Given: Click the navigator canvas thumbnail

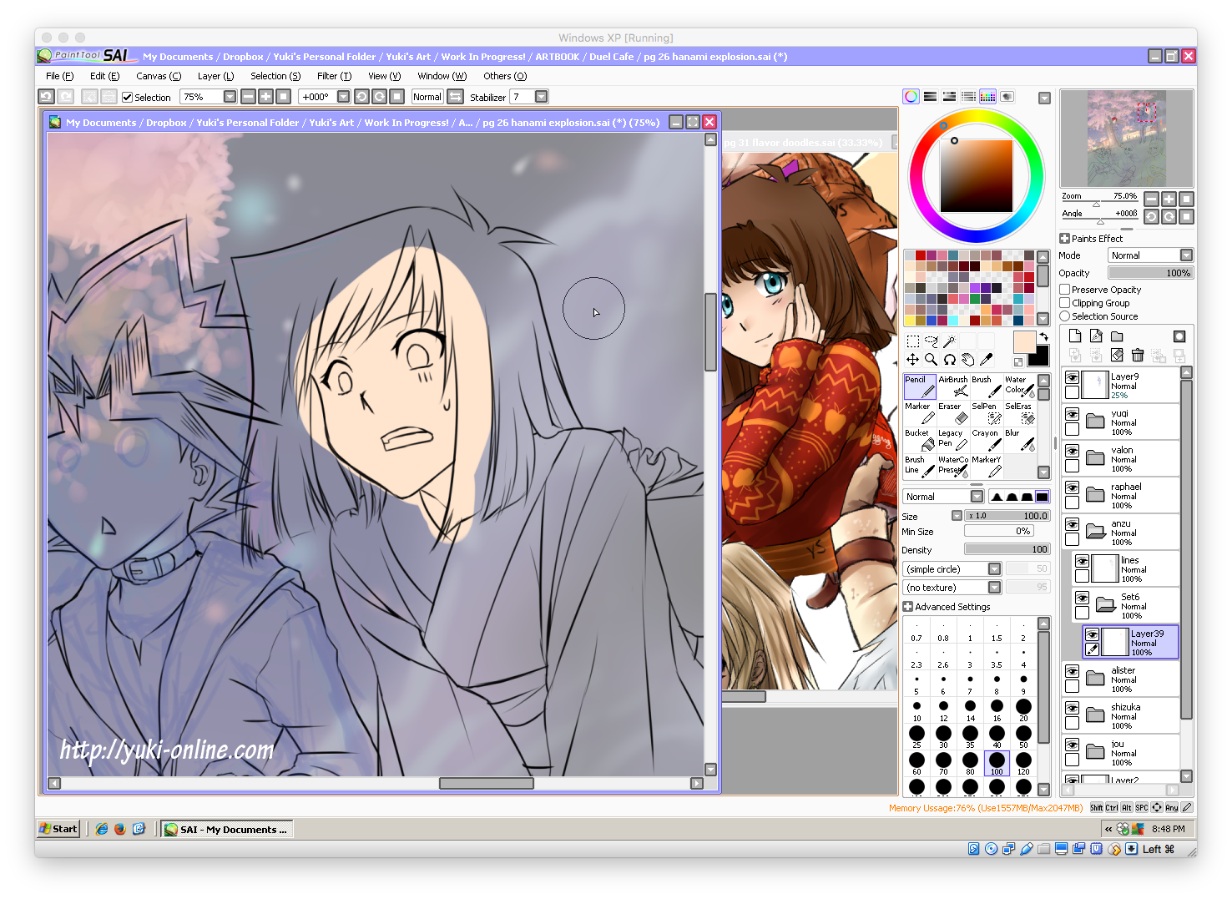Looking at the screenshot, I should [x=1126, y=139].
